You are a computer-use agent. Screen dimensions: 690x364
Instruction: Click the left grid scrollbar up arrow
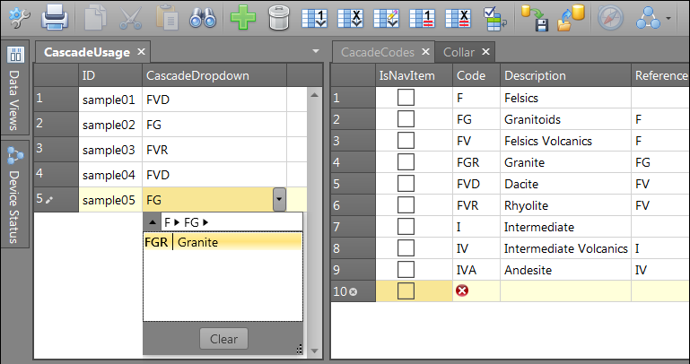[314, 94]
